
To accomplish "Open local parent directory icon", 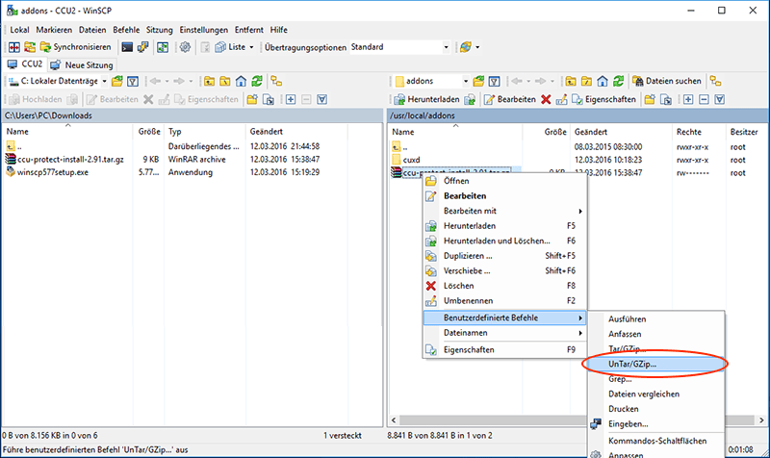I will pos(209,81).
